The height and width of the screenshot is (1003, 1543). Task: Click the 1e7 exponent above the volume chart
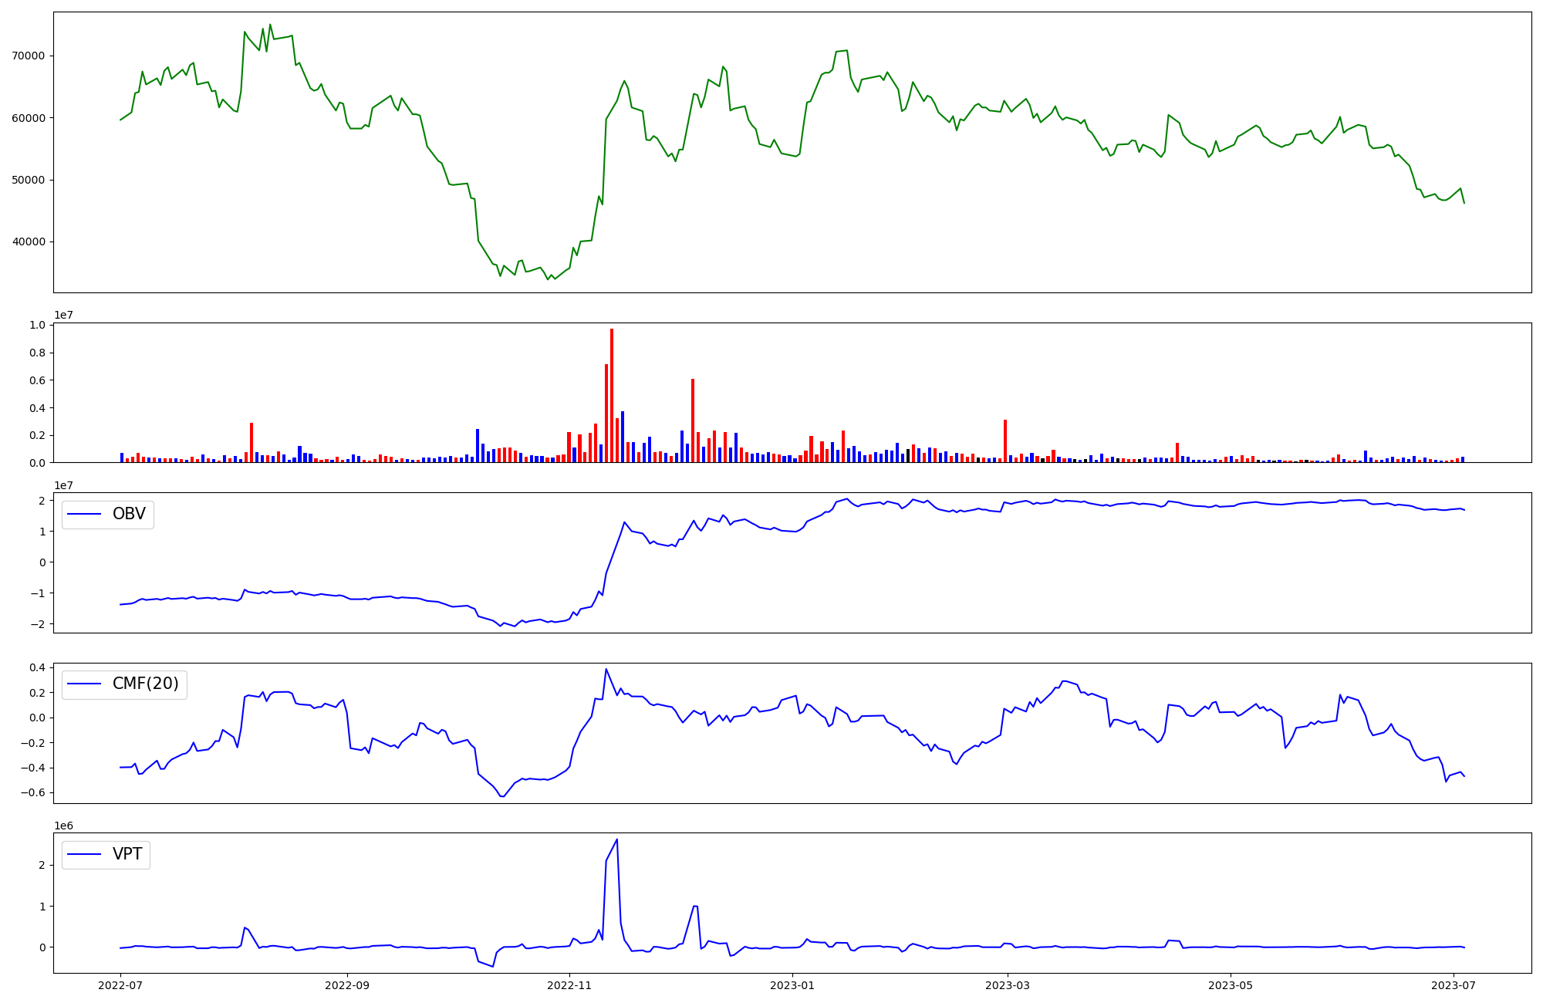[63, 316]
